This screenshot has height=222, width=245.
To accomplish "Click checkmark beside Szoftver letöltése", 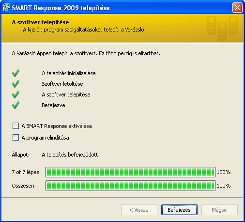I will tap(15, 84).
